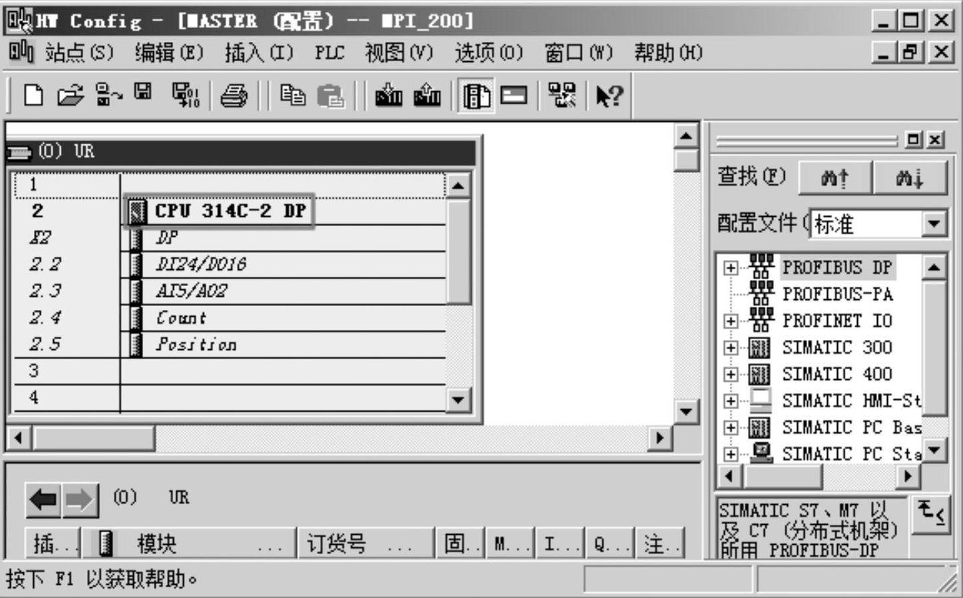The width and height of the screenshot is (963, 598).
Task: Select the Count submodule row
Action: pyautogui.click(x=230, y=317)
